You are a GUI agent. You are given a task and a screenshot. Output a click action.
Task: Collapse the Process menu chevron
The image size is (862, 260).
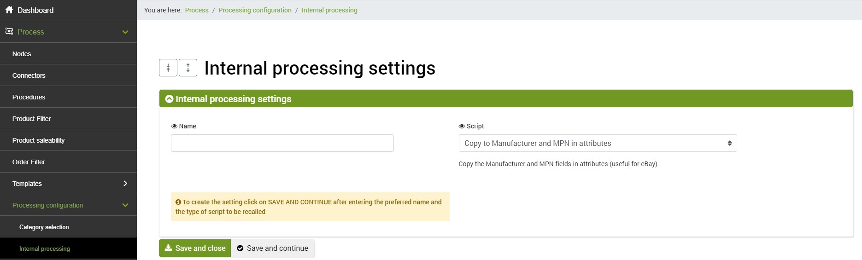[x=125, y=32]
